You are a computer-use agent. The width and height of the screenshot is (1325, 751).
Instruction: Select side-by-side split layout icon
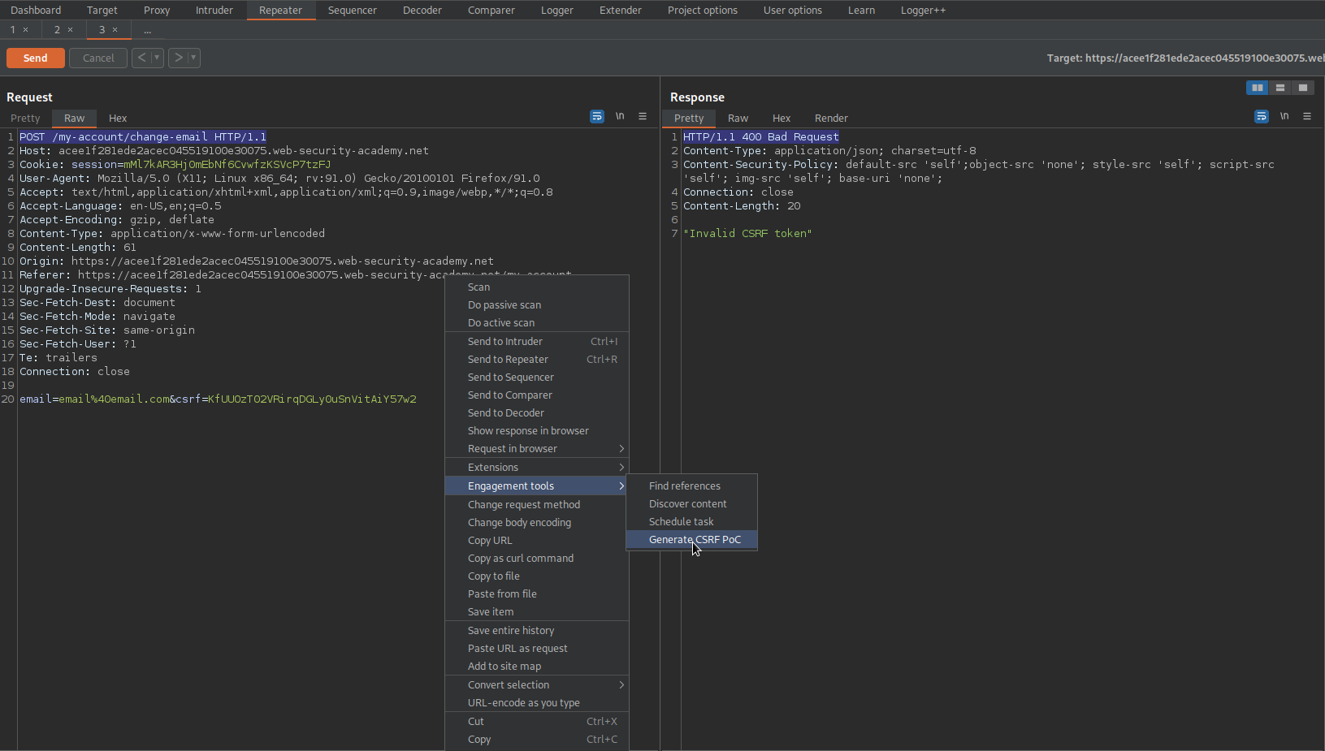click(1258, 88)
